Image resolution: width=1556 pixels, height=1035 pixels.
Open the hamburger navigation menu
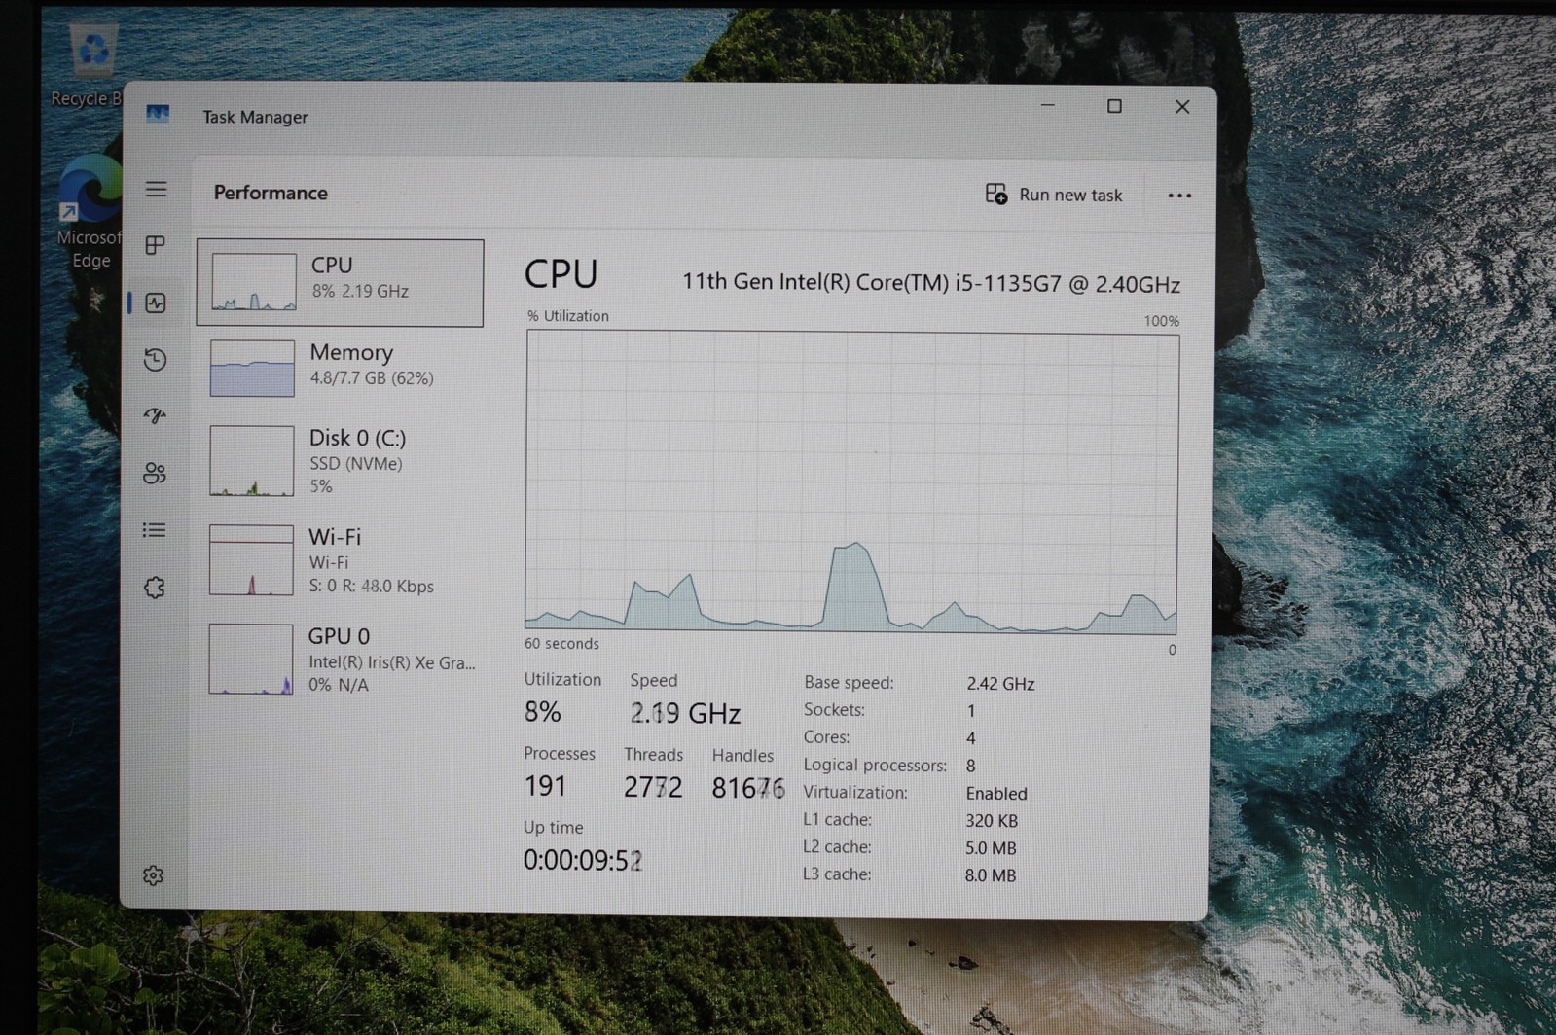coord(156,189)
